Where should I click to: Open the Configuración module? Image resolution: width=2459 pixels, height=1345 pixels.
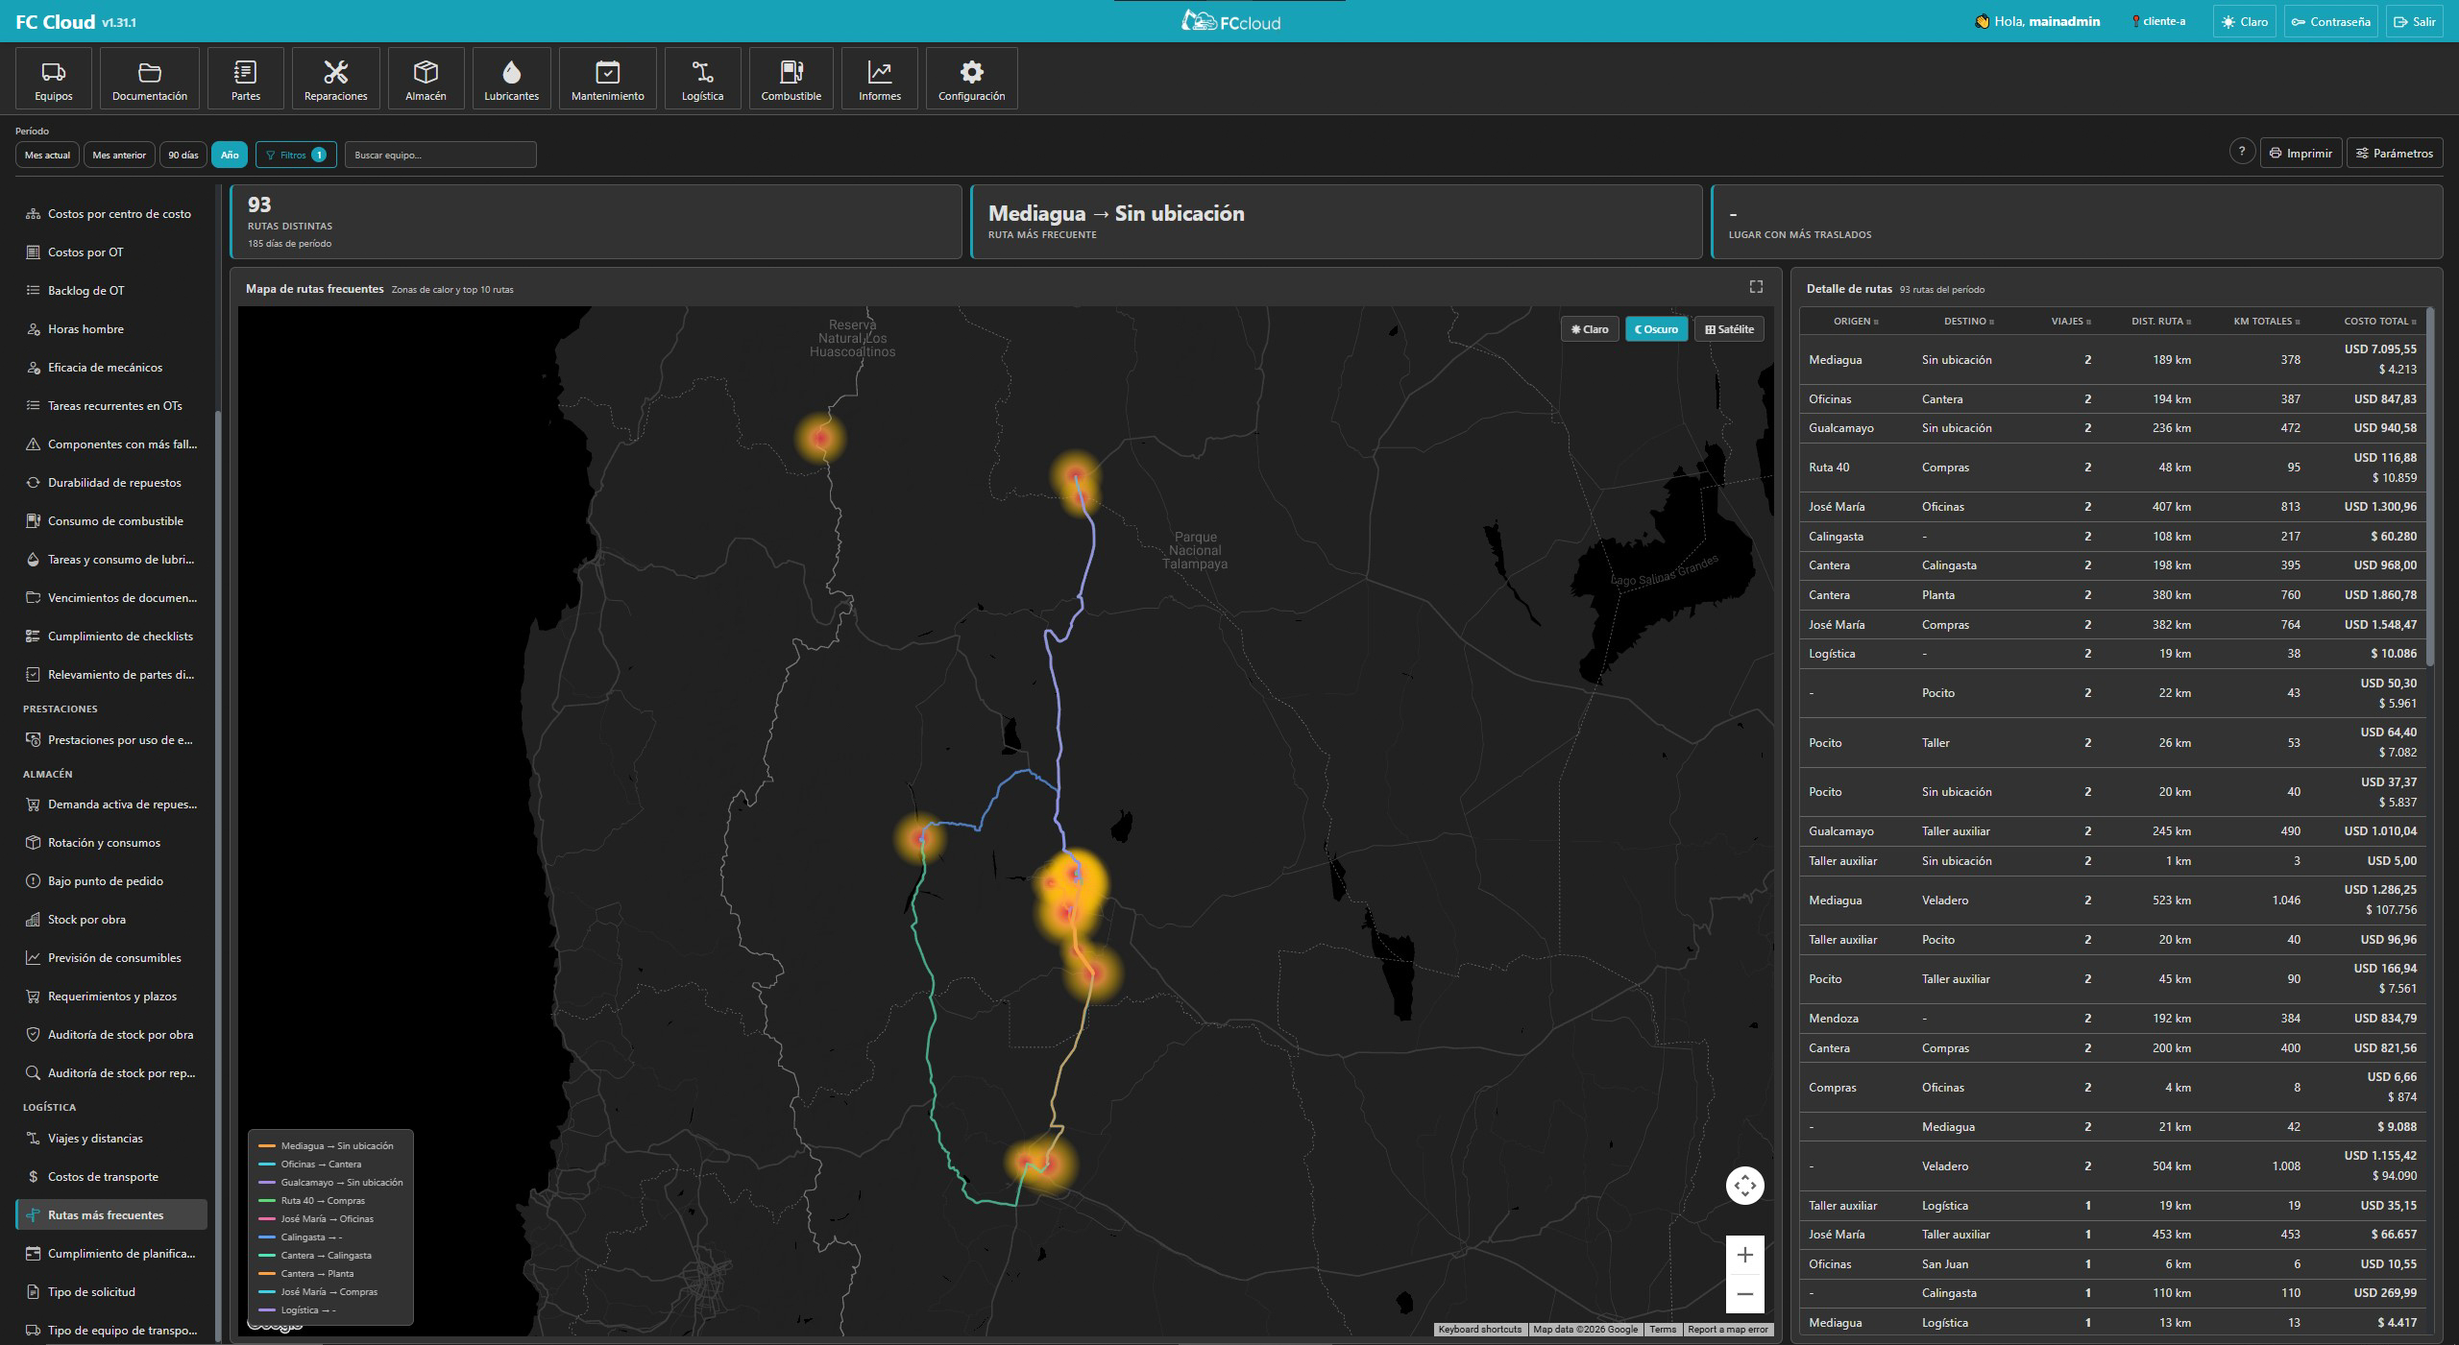972,79
